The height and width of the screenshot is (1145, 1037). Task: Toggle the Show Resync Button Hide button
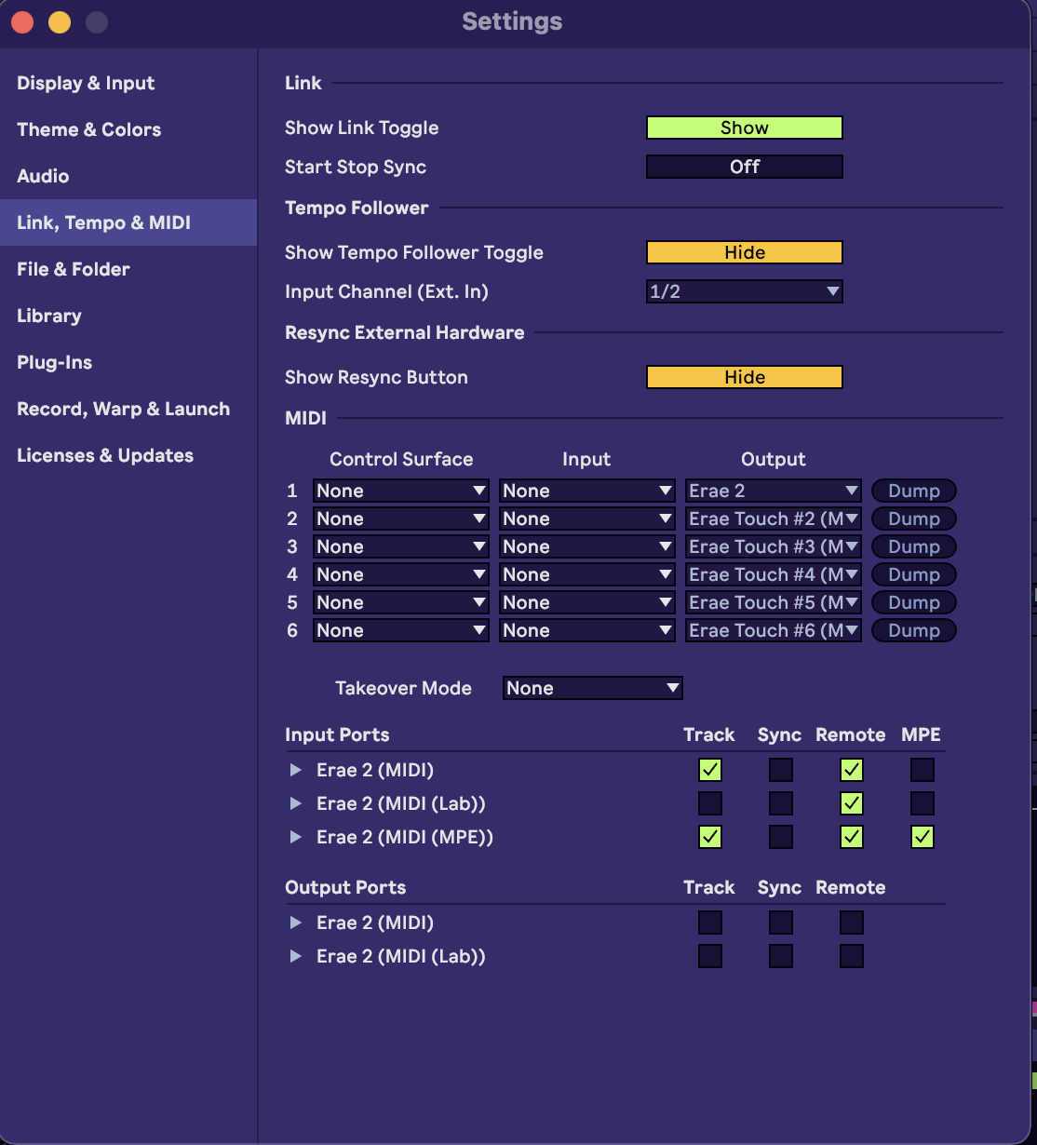point(745,377)
